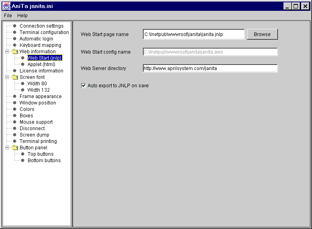Click the Web information folder icon
Screen dimensions: 312x229
pos(15,52)
